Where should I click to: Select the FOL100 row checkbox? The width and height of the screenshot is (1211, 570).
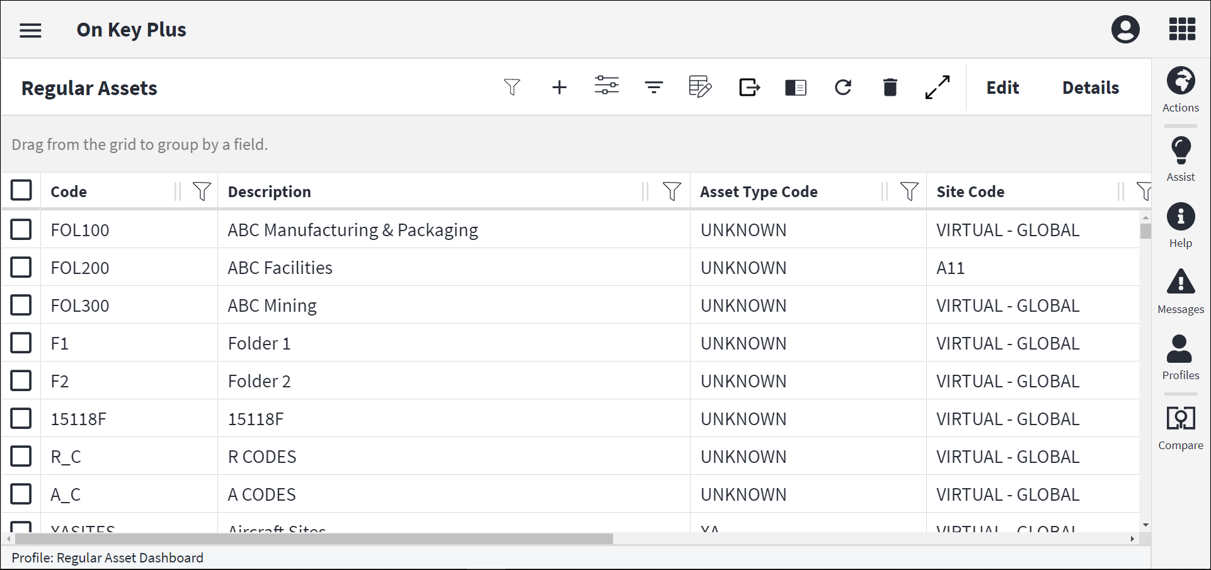21,230
